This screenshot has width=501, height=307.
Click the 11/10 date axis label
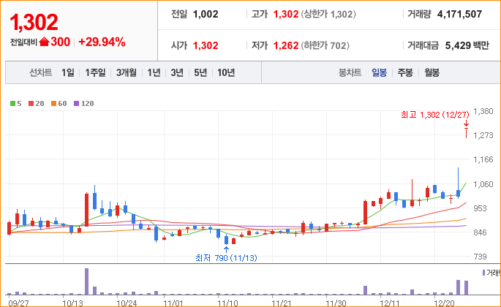(x=227, y=303)
